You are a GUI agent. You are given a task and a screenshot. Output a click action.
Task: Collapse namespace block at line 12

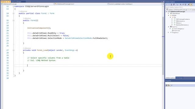13,6
